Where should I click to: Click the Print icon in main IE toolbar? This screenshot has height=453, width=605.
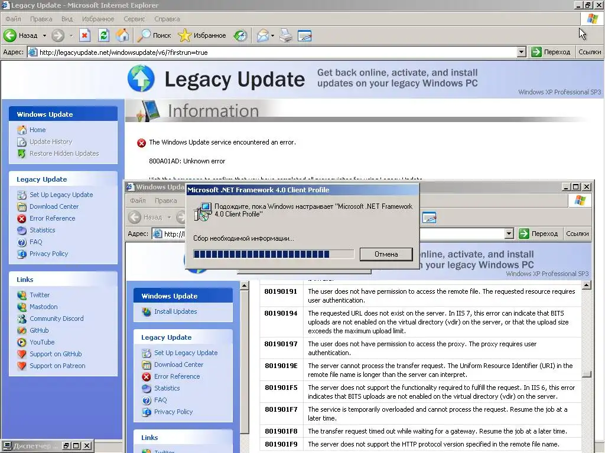point(286,35)
